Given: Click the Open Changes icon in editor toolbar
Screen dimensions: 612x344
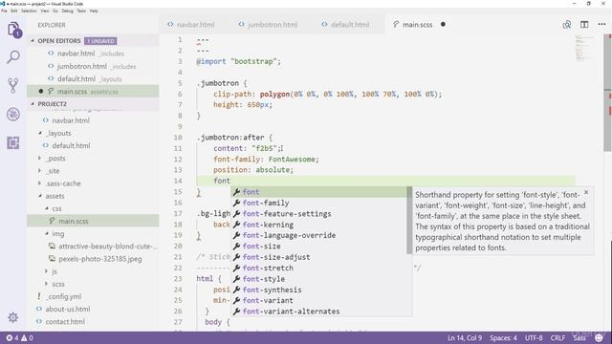Looking at the screenshot, I should (x=567, y=25).
